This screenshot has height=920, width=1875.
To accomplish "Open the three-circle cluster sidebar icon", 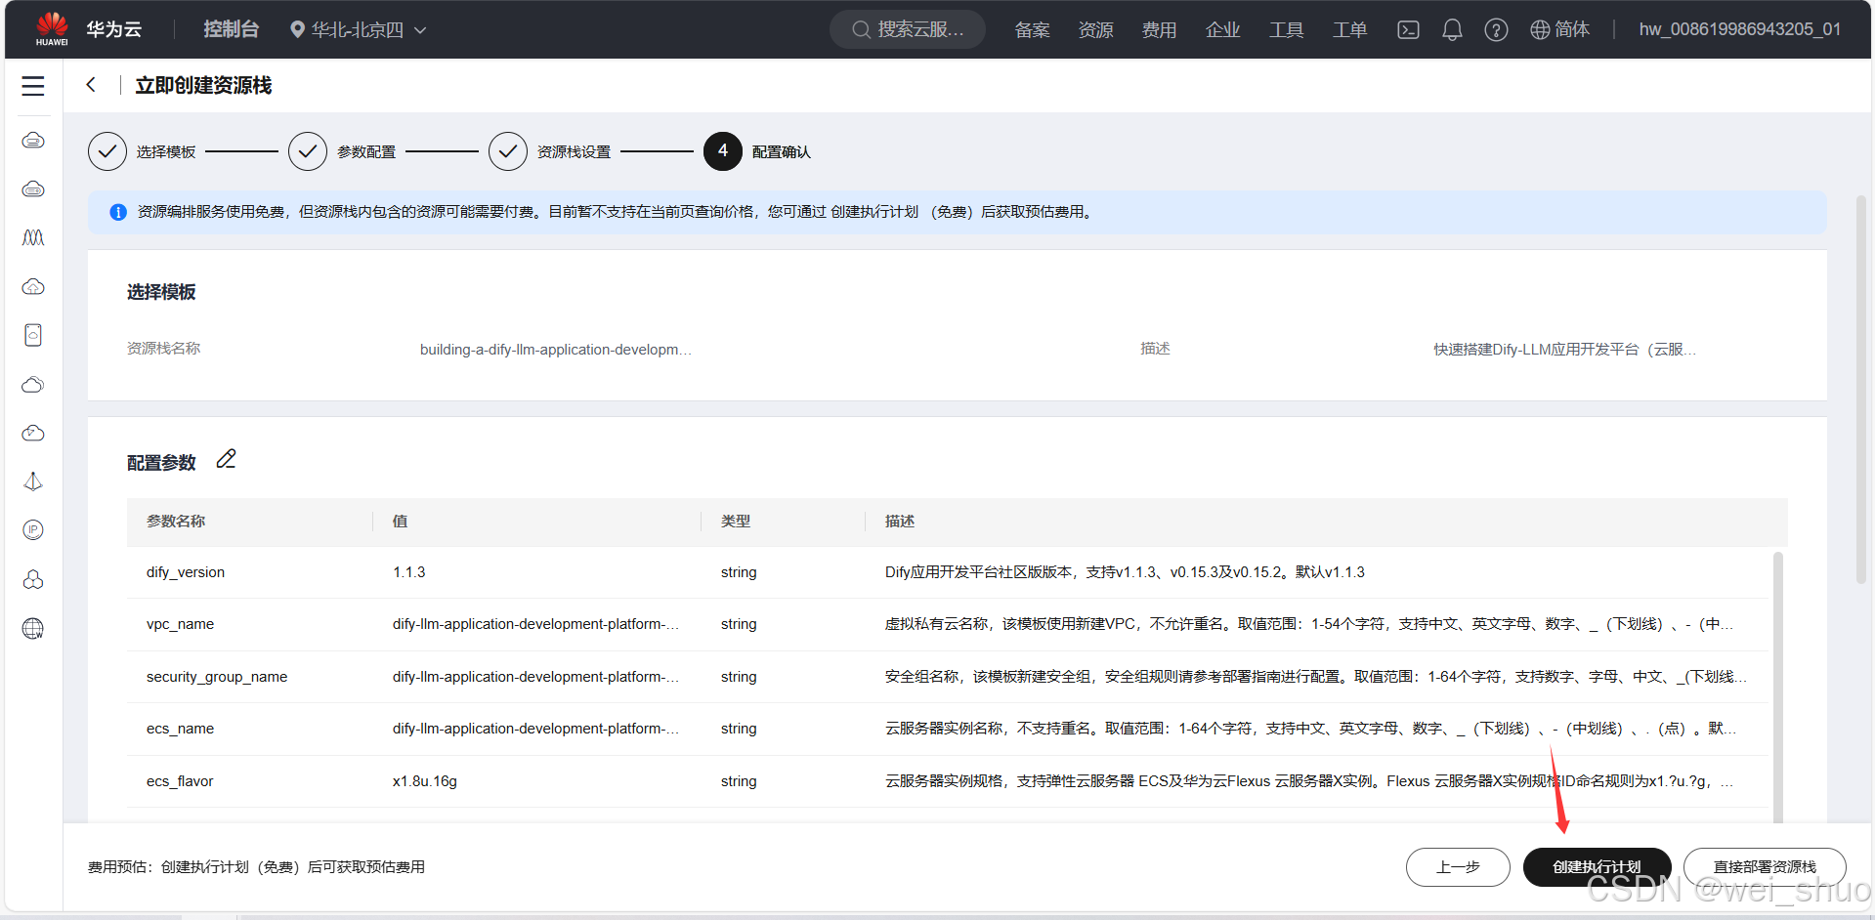I will (33, 579).
